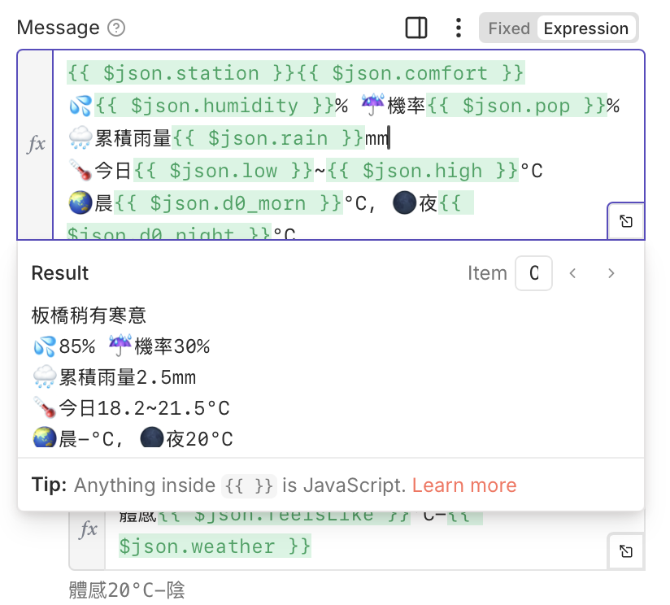Expand the lower $json.weather expression editor
This screenshot has width=670, height=605.
[626, 551]
